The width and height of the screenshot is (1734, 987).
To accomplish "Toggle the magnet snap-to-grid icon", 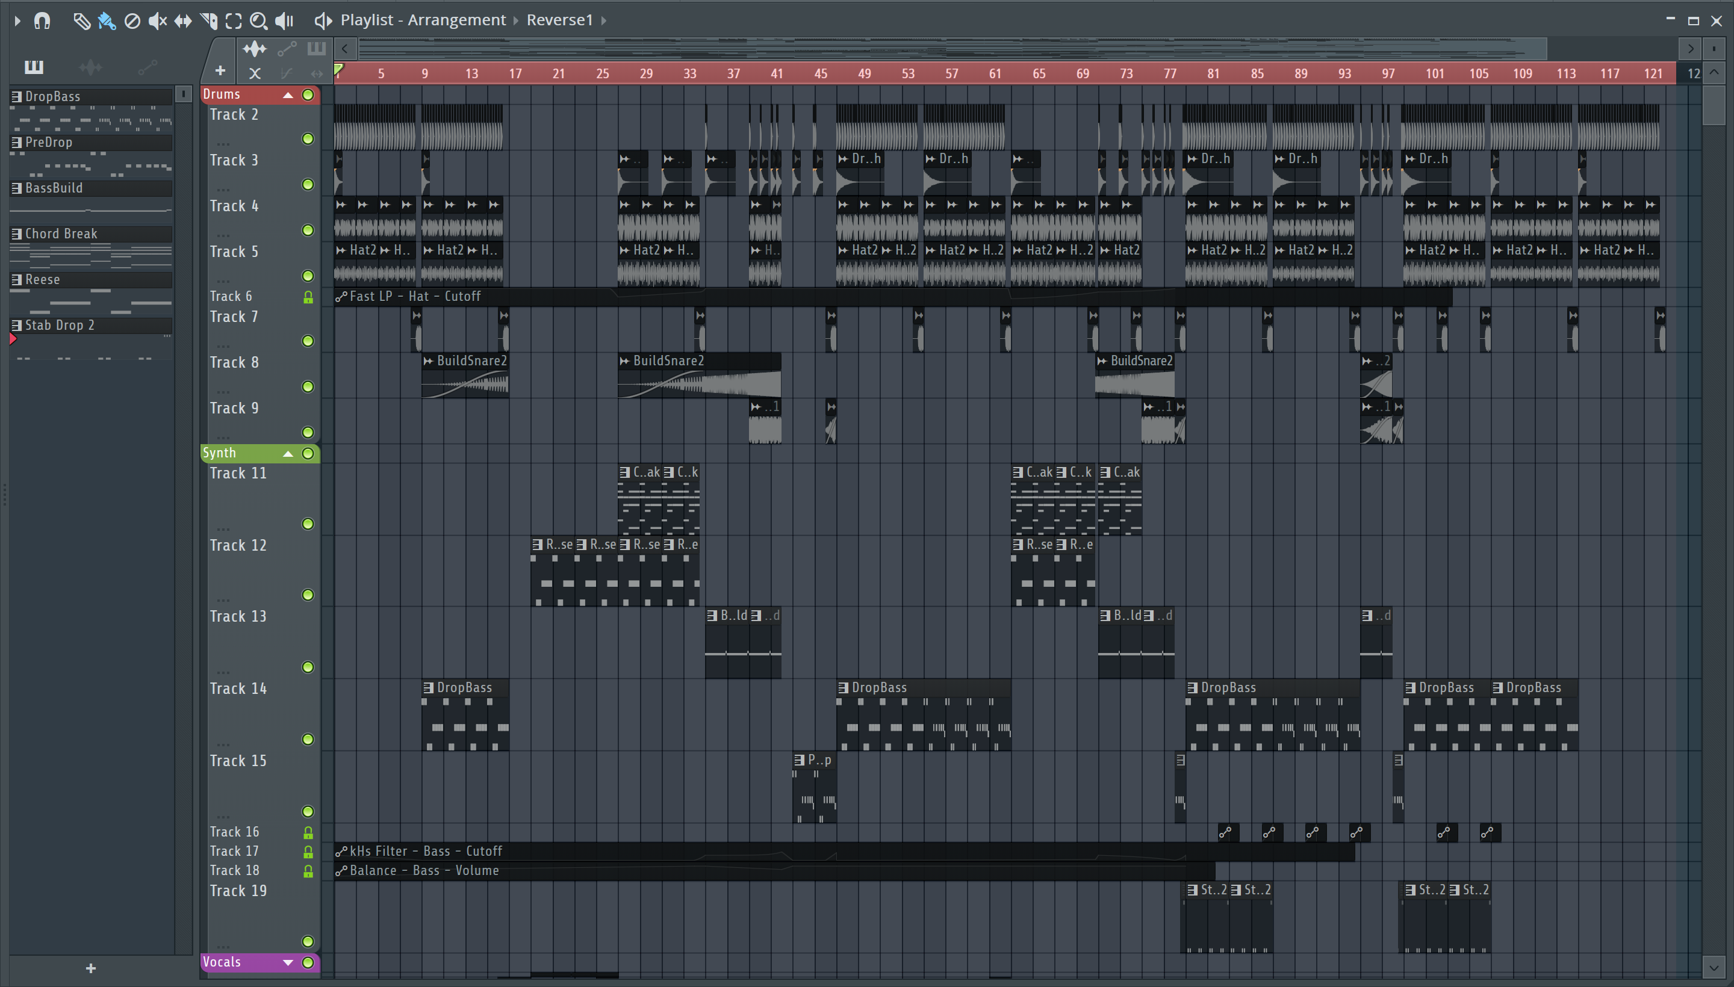I will click(42, 21).
